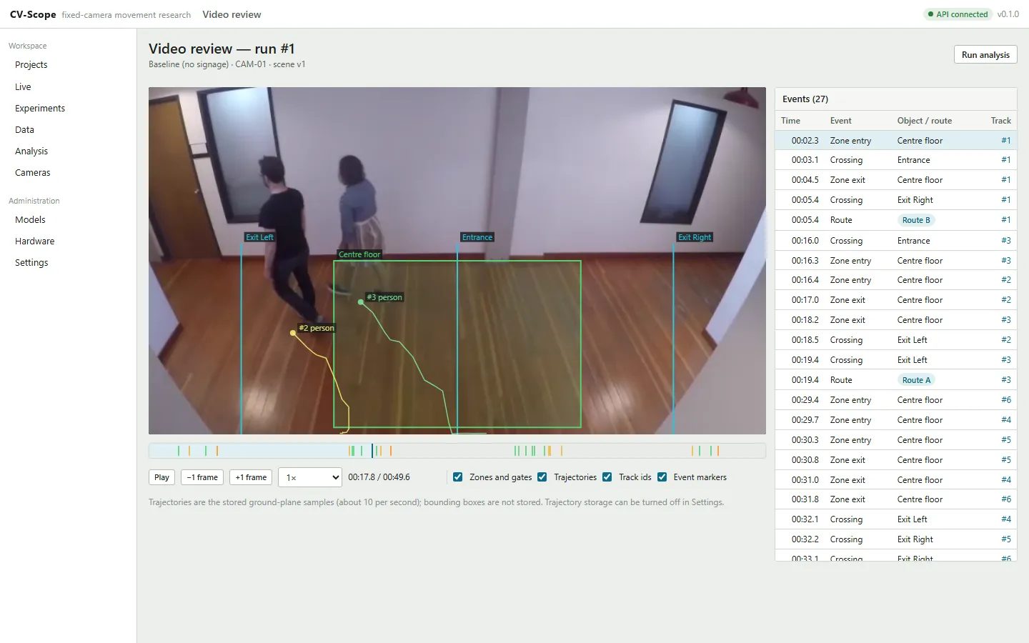Click the API connected status indicator

(x=958, y=14)
